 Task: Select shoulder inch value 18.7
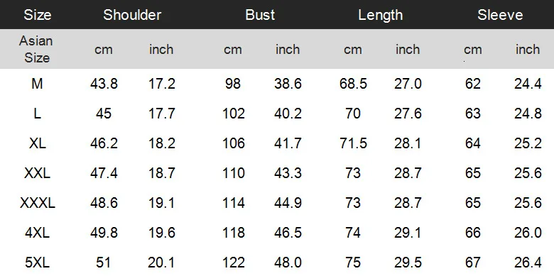161,173
